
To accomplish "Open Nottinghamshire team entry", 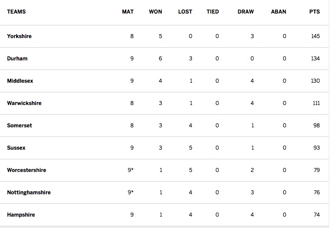I will point(29,193).
